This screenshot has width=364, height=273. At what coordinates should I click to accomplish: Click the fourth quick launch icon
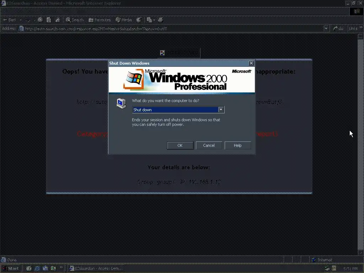click(x=53, y=268)
